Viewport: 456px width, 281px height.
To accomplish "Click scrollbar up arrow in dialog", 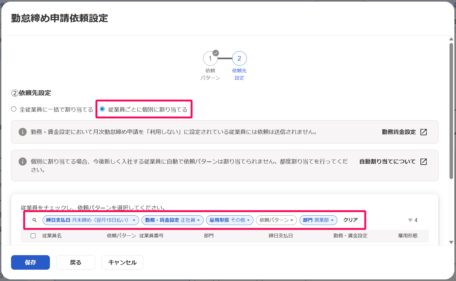I will tap(451, 39).
